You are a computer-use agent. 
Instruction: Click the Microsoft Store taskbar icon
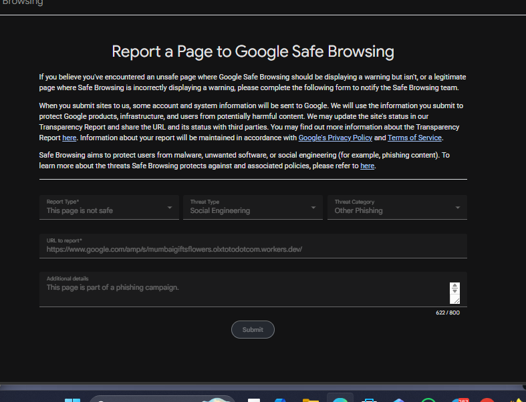369,400
